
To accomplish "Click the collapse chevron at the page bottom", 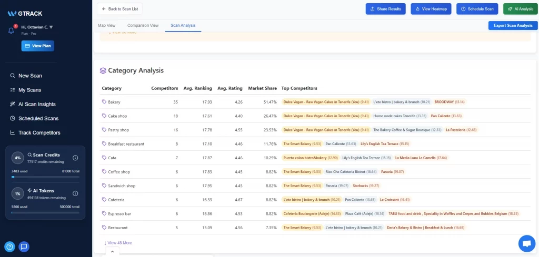I will [112, 252].
